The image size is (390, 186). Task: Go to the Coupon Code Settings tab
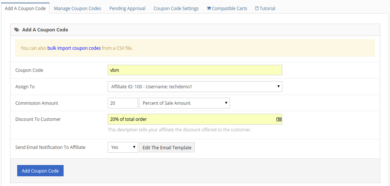coord(176,8)
